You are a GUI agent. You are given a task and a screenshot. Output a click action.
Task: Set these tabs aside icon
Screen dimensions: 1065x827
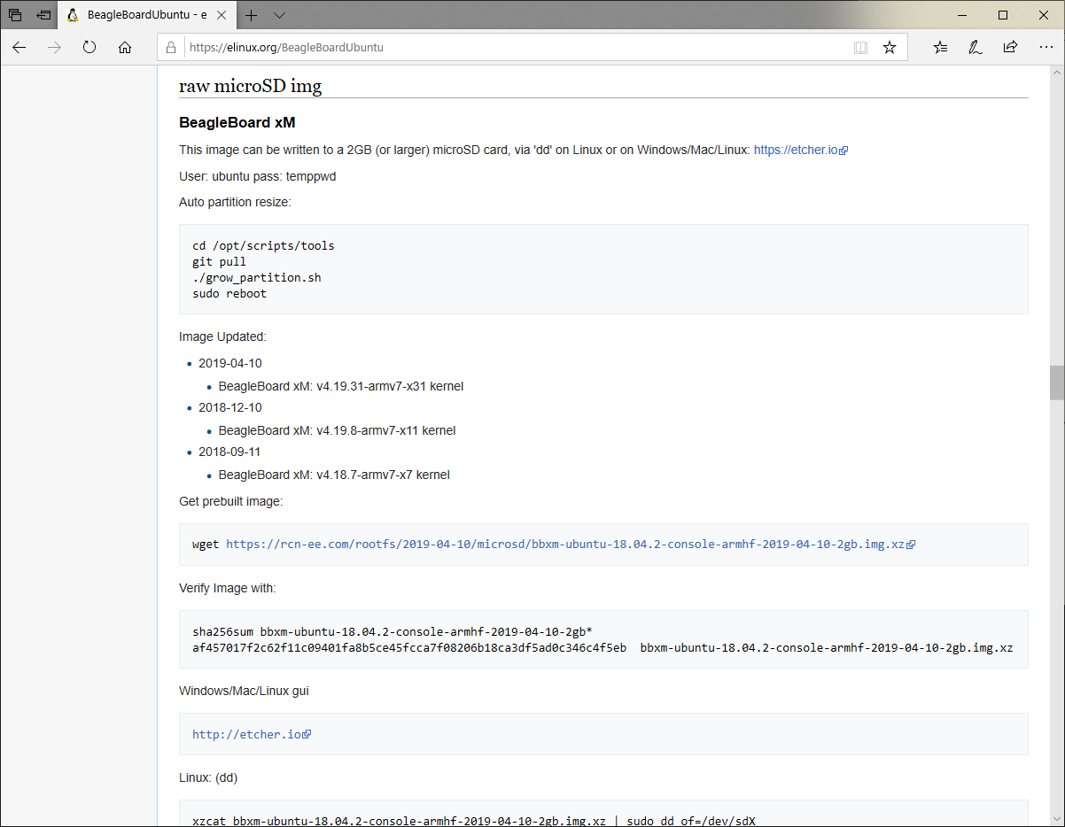point(43,15)
